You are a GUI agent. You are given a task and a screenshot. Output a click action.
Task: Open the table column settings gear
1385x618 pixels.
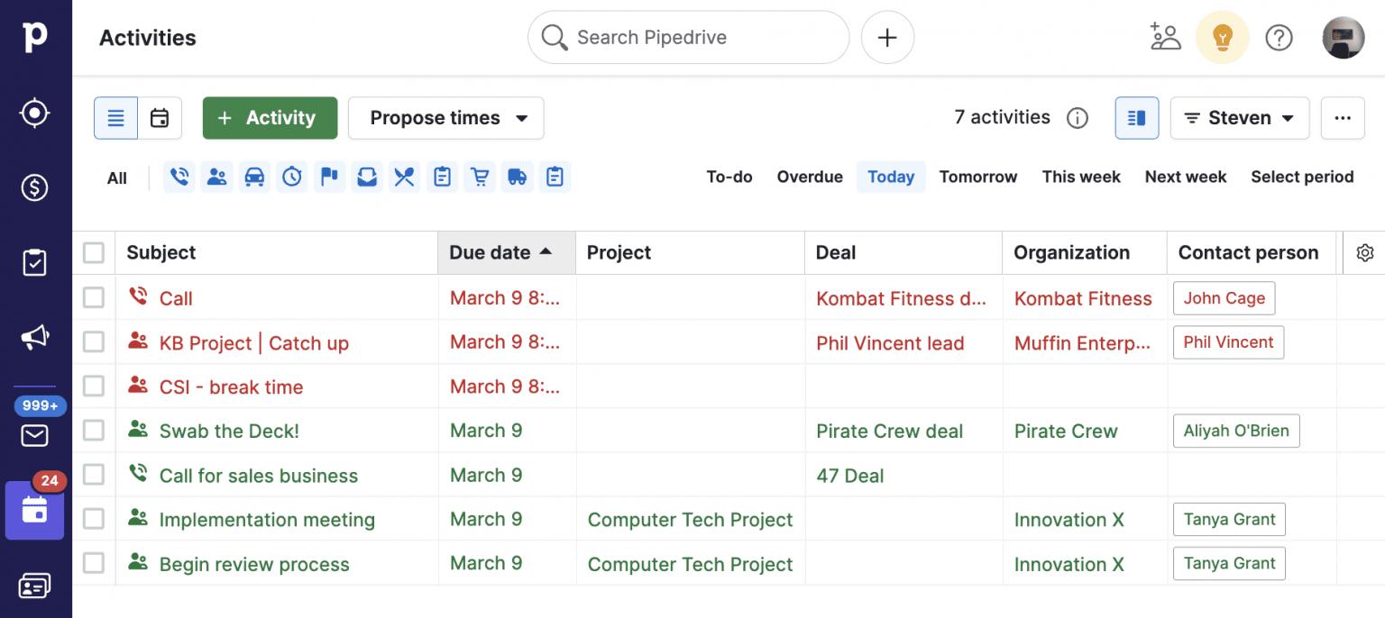point(1364,253)
